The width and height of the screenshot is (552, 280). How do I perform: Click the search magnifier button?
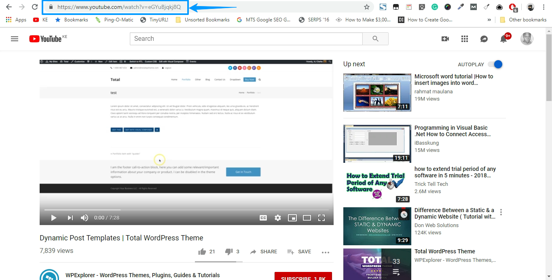[375, 39]
